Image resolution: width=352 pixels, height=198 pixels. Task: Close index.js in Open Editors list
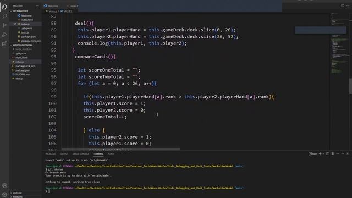click(x=15, y=24)
